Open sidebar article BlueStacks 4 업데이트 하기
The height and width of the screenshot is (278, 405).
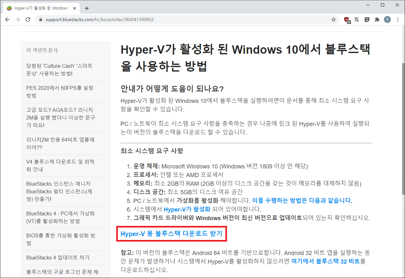pyautogui.click(x=58, y=258)
